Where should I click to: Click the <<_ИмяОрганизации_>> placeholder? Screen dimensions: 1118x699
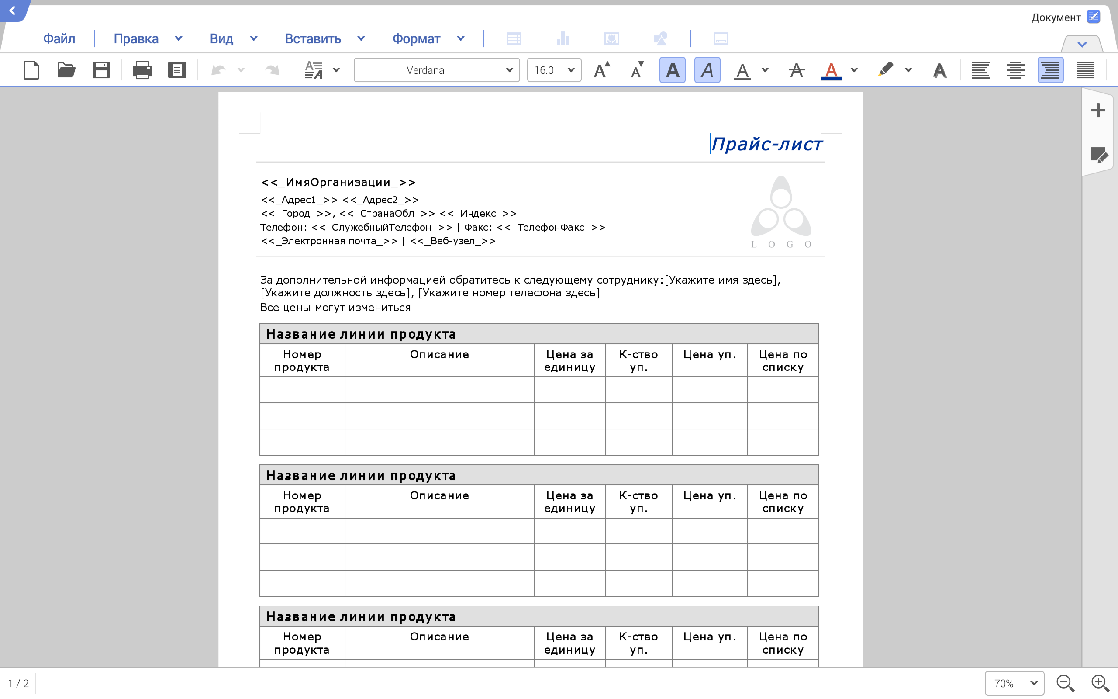(x=338, y=183)
